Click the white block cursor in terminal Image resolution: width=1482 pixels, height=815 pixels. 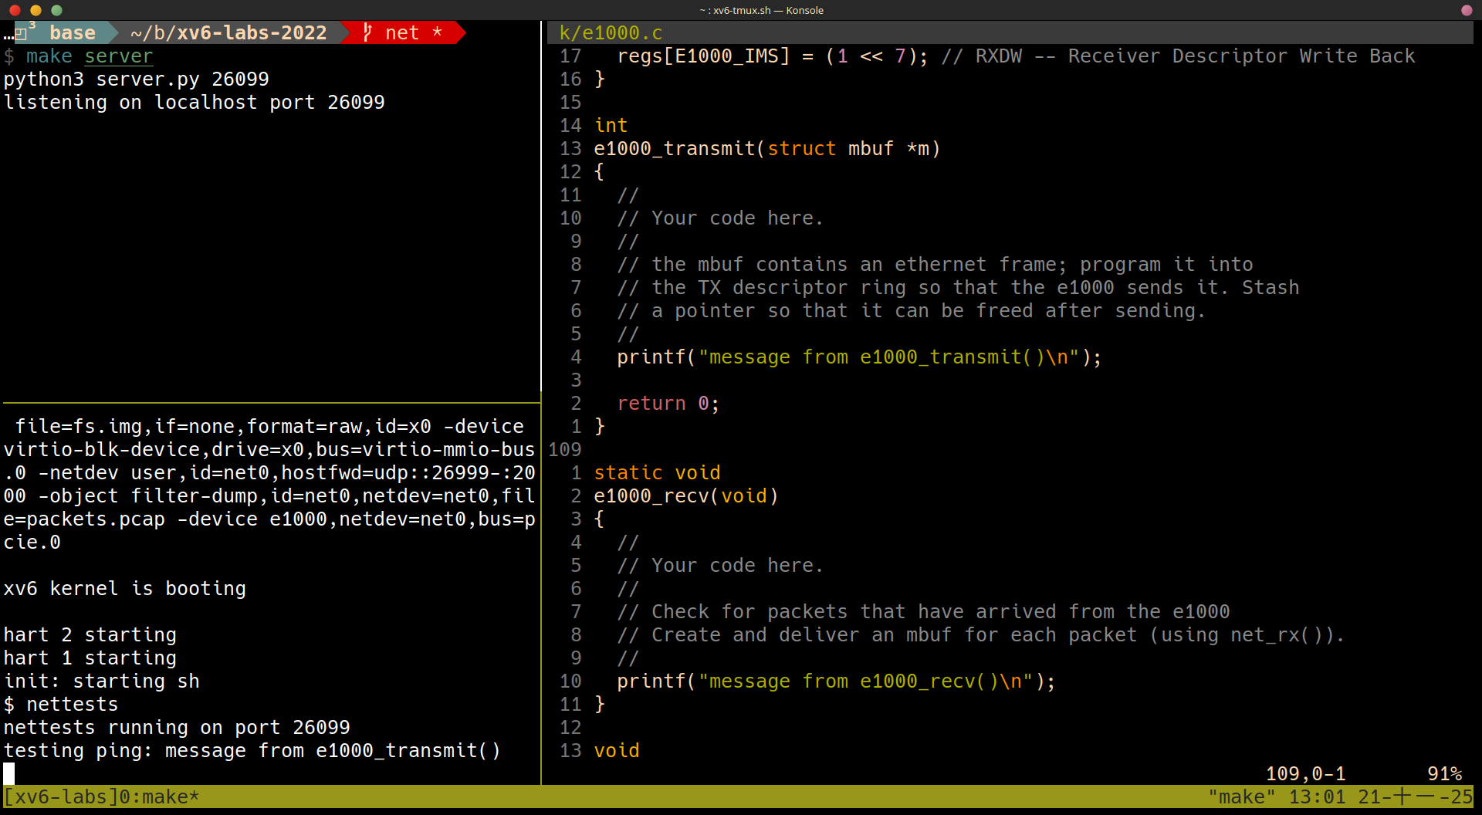tap(9, 773)
